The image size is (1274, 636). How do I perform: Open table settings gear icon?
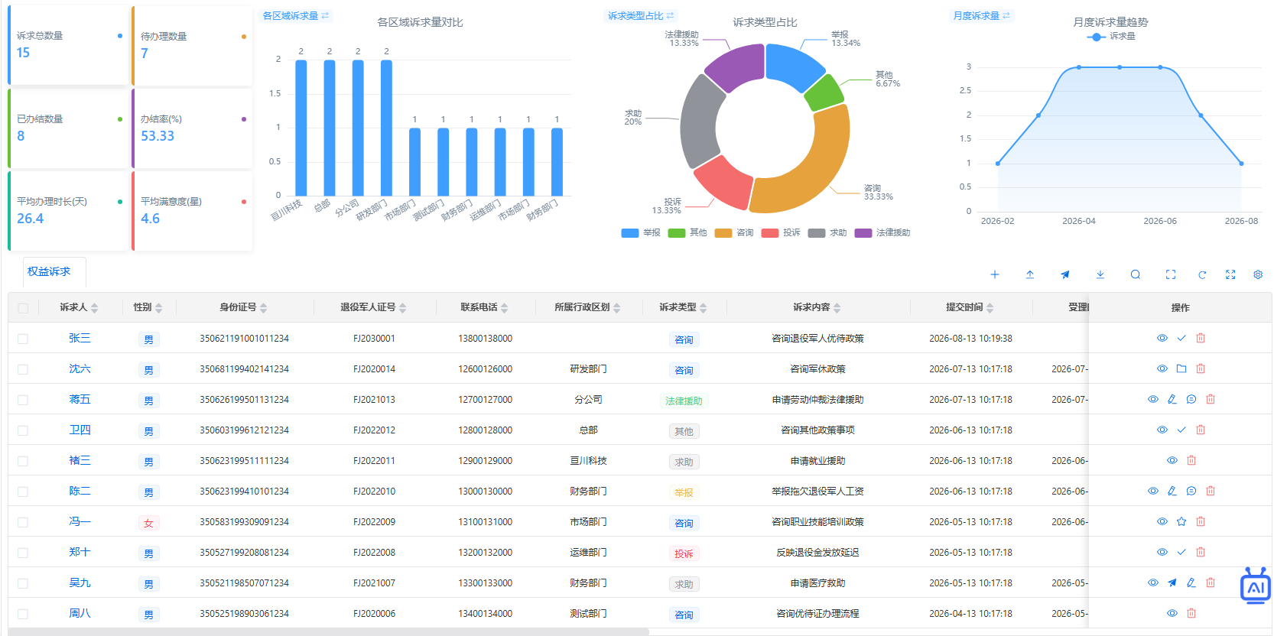1258,274
